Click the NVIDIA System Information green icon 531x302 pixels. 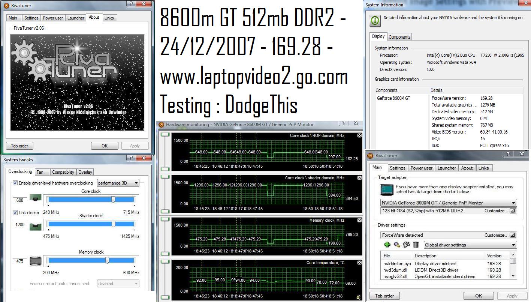(375, 21)
